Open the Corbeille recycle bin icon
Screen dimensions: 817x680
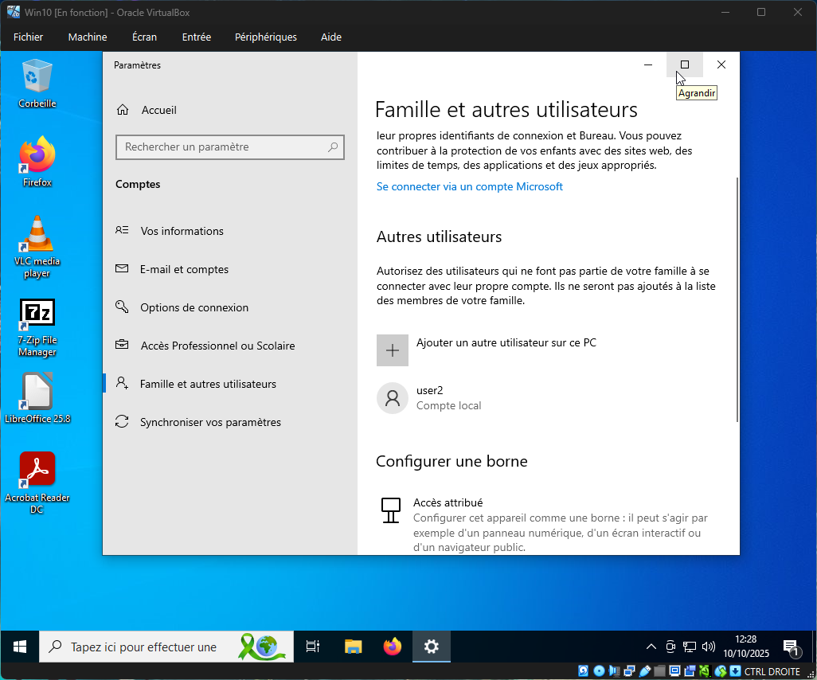(37, 76)
